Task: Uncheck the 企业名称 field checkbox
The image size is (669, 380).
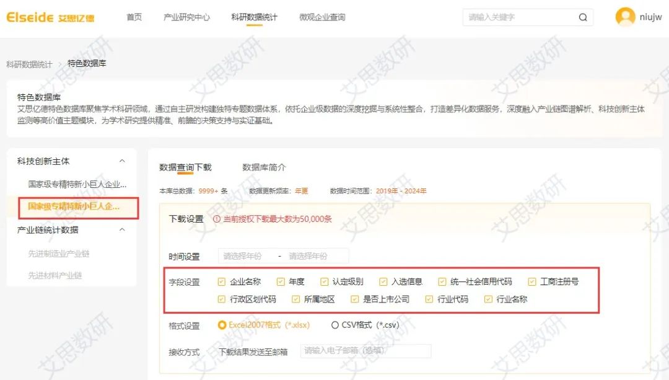Action: click(221, 281)
